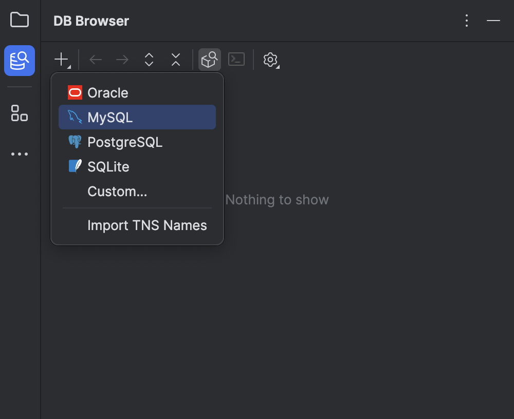Expand all database tree nodes

(149, 60)
